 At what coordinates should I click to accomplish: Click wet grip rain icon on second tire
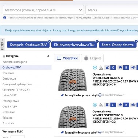[120, 105]
